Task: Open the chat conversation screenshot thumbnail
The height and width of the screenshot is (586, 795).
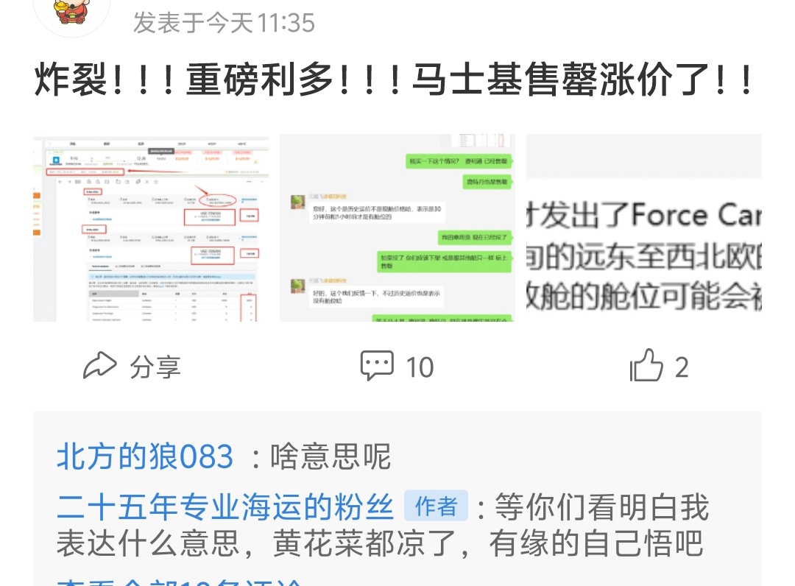Action: click(397, 227)
